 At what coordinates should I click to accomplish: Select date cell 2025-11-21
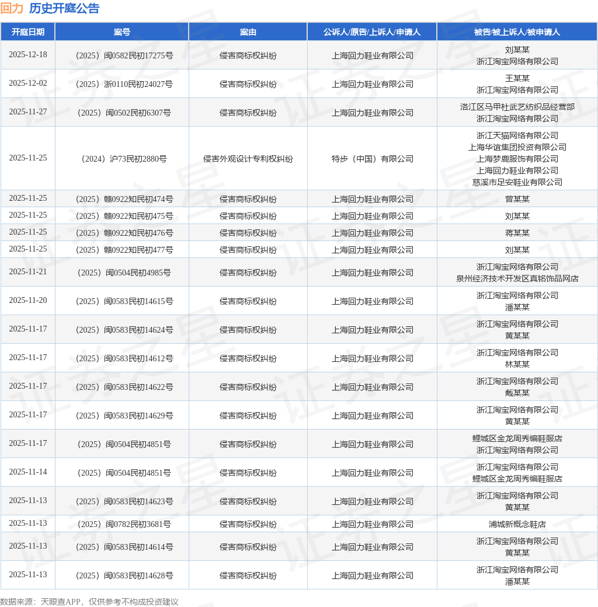point(28,272)
